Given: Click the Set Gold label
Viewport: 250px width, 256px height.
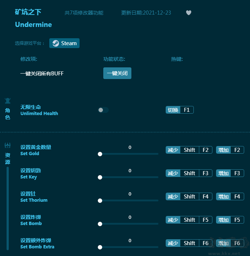Looking at the screenshot, I should pyautogui.click(x=30, y=153).
